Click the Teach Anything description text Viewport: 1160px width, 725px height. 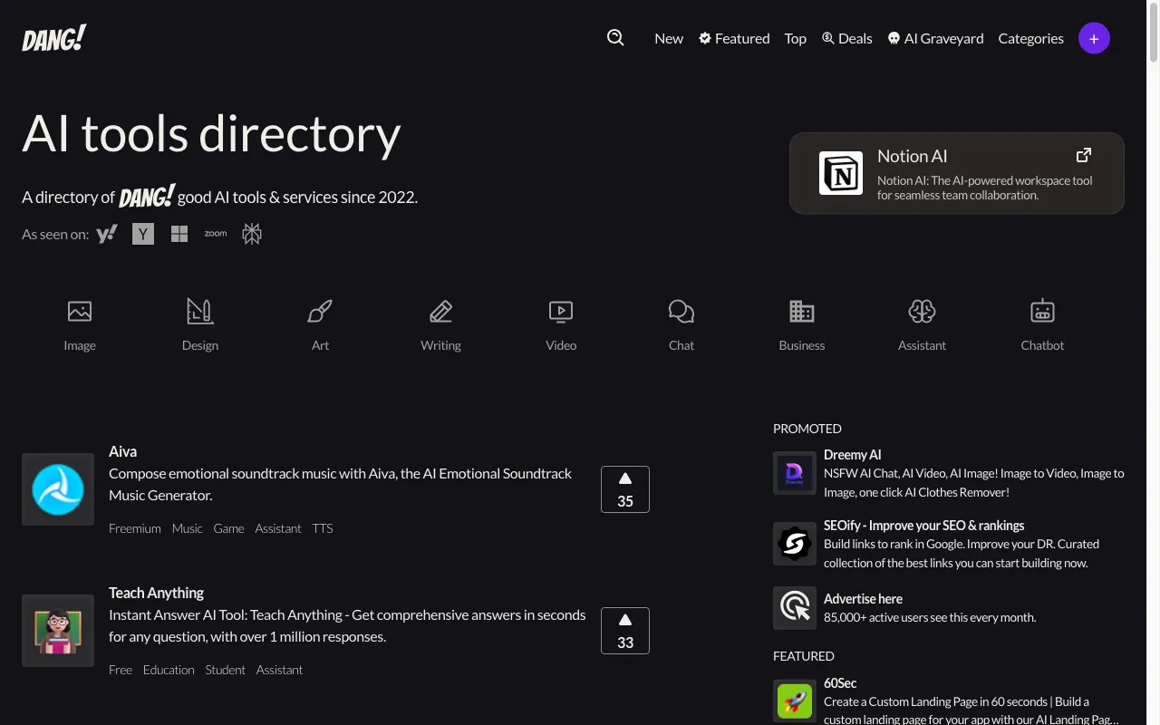click(347, 626)
